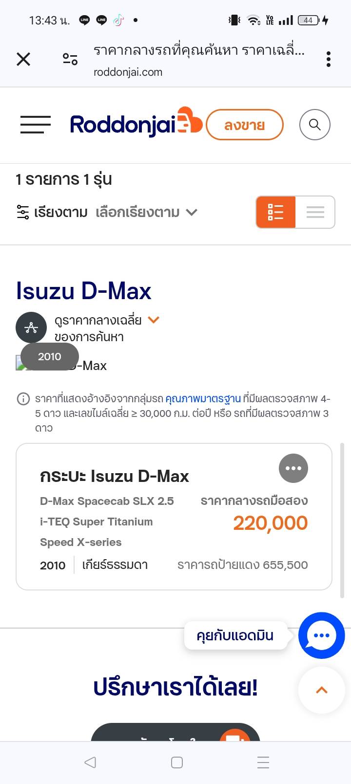This screenshot has width=351, height=784.
Task: Tap the search magnifier icon
Action: (x=314, y=125)
